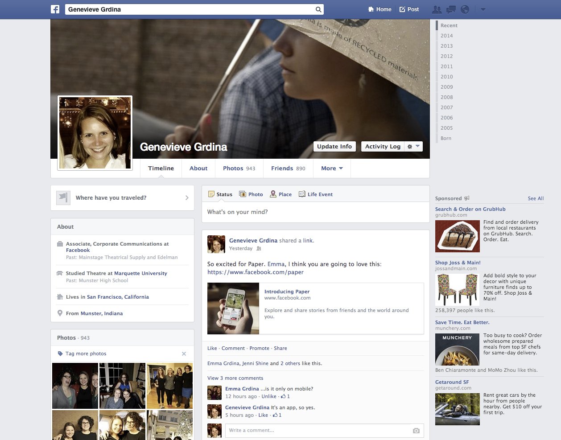The height and width of the screenshot is (440, 561).
Task: Open View 3 more comments
Action: (235, 378)
